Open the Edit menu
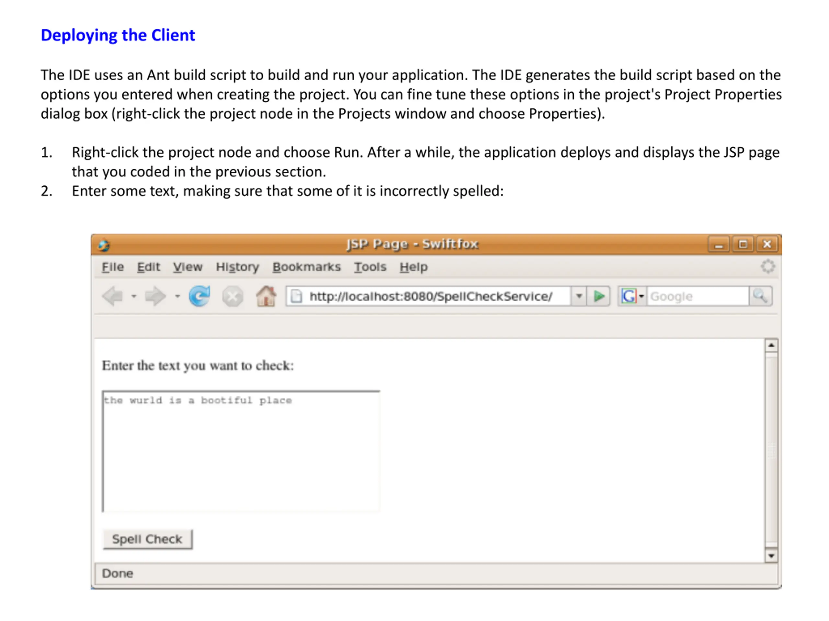829x621 pixels. (148, 267)
